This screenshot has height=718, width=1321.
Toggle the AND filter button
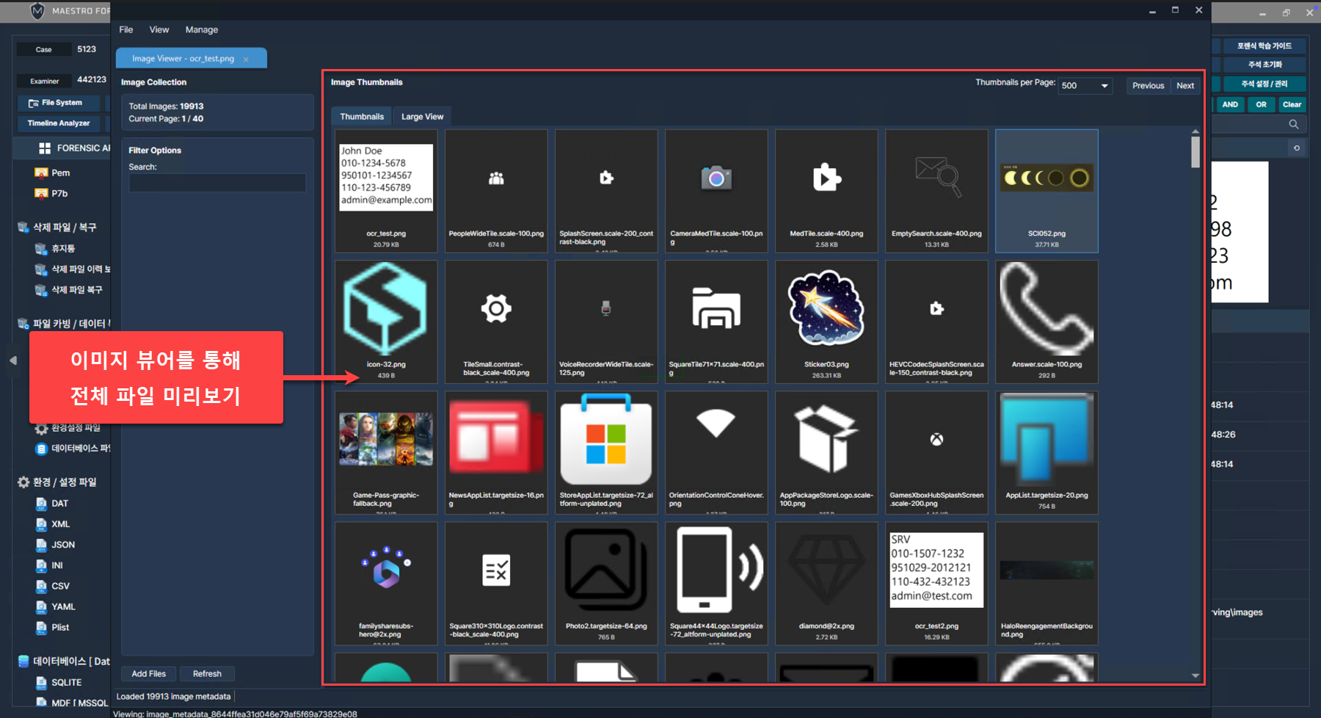coord(1230,105)
